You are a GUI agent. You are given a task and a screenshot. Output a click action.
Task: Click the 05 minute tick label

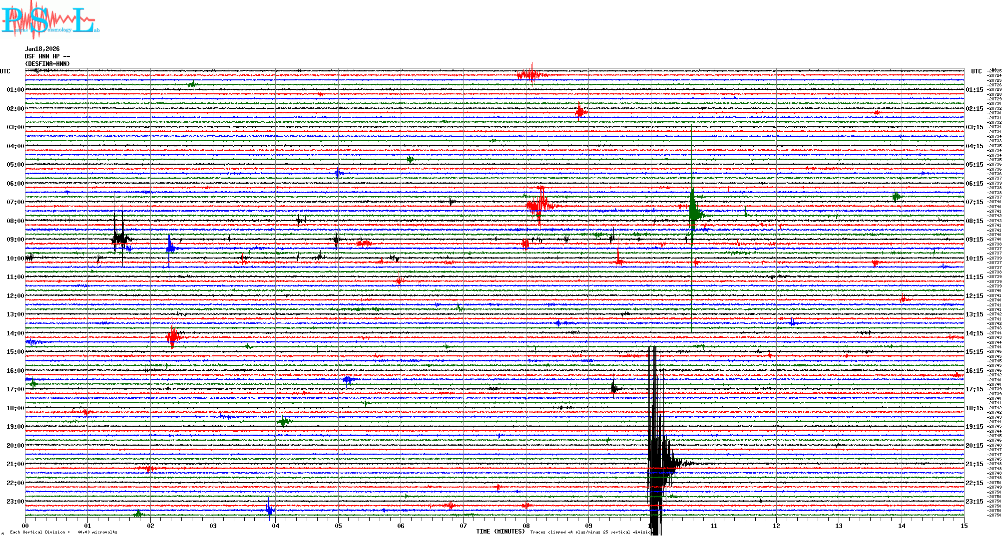[338, 526]
